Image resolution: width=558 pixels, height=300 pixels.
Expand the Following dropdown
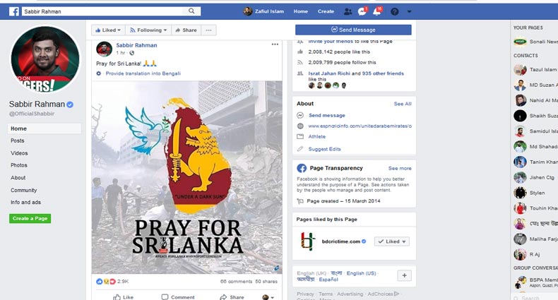148,30
